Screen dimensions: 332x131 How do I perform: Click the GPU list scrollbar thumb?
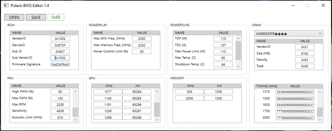click(157, 109)
